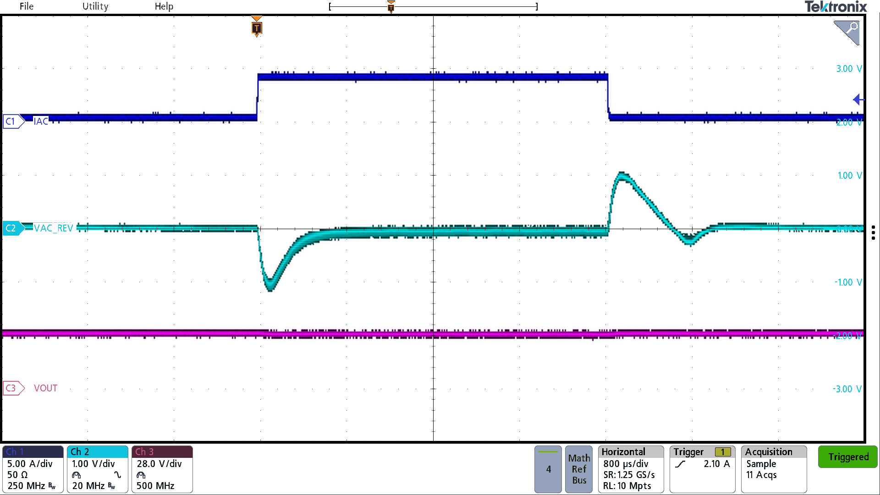Open the File menu
The height and width of the screenshot is (495, 880).
(x=26, y=6)
